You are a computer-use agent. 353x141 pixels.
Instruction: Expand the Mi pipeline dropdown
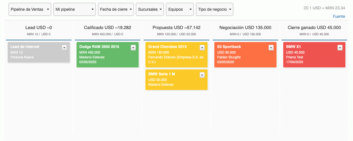pos(75,9)
